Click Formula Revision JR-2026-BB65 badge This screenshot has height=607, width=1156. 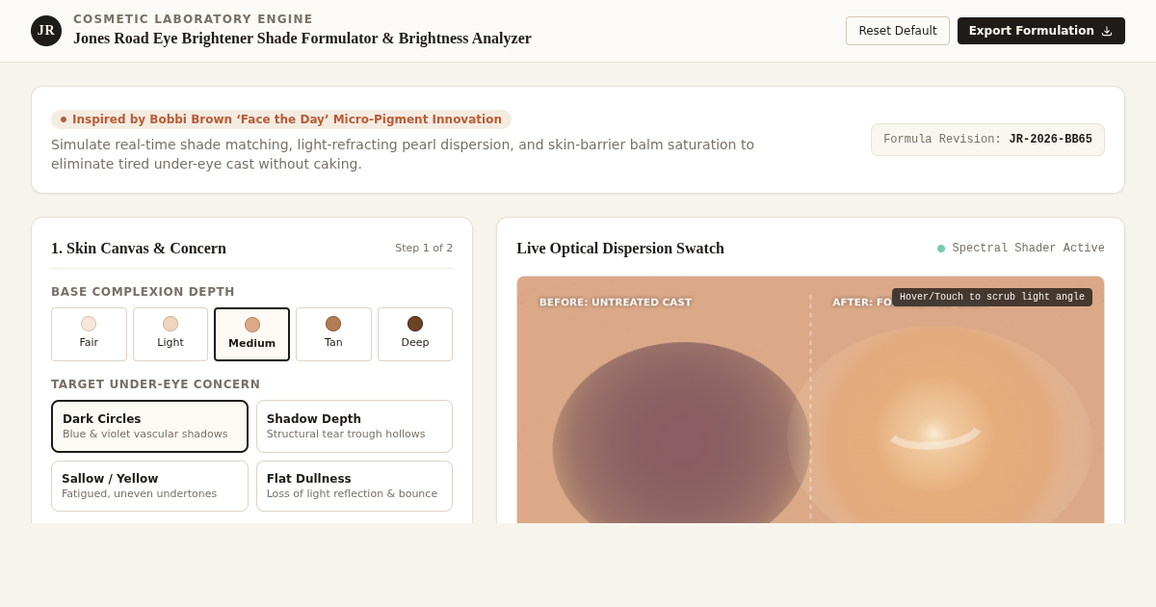point(987,140)
